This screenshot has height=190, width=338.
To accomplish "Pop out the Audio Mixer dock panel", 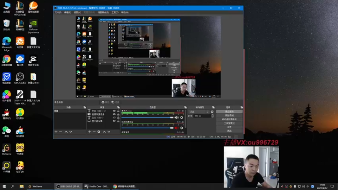I will [x=185, y=107].
